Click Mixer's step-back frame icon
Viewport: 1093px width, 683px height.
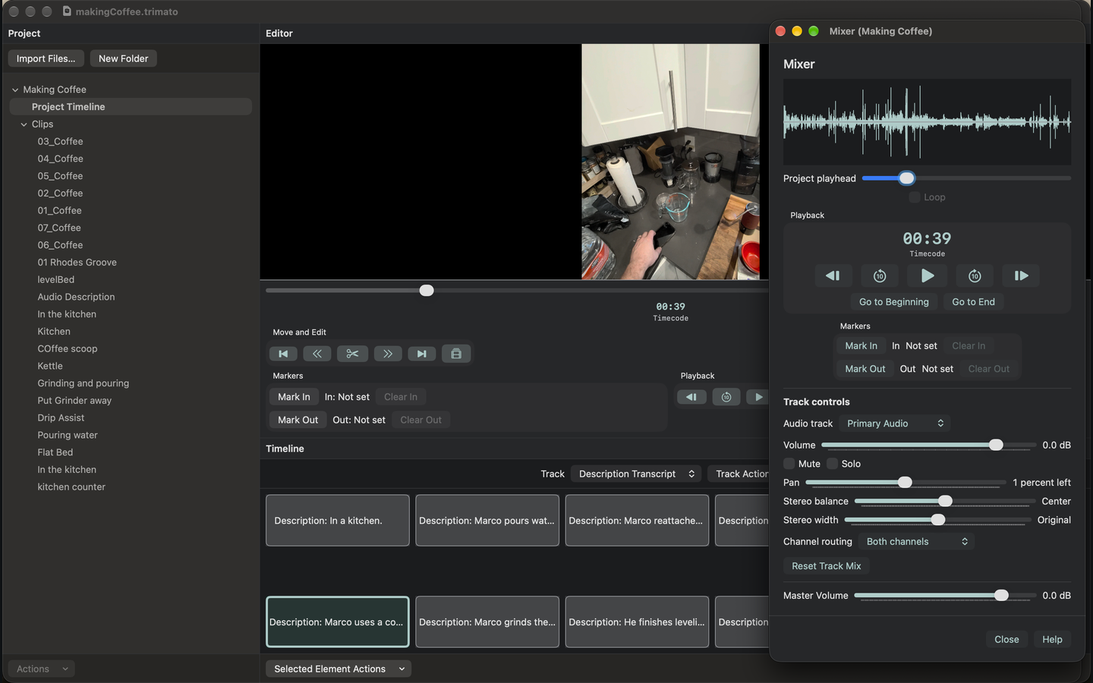[x=833, y=275]
